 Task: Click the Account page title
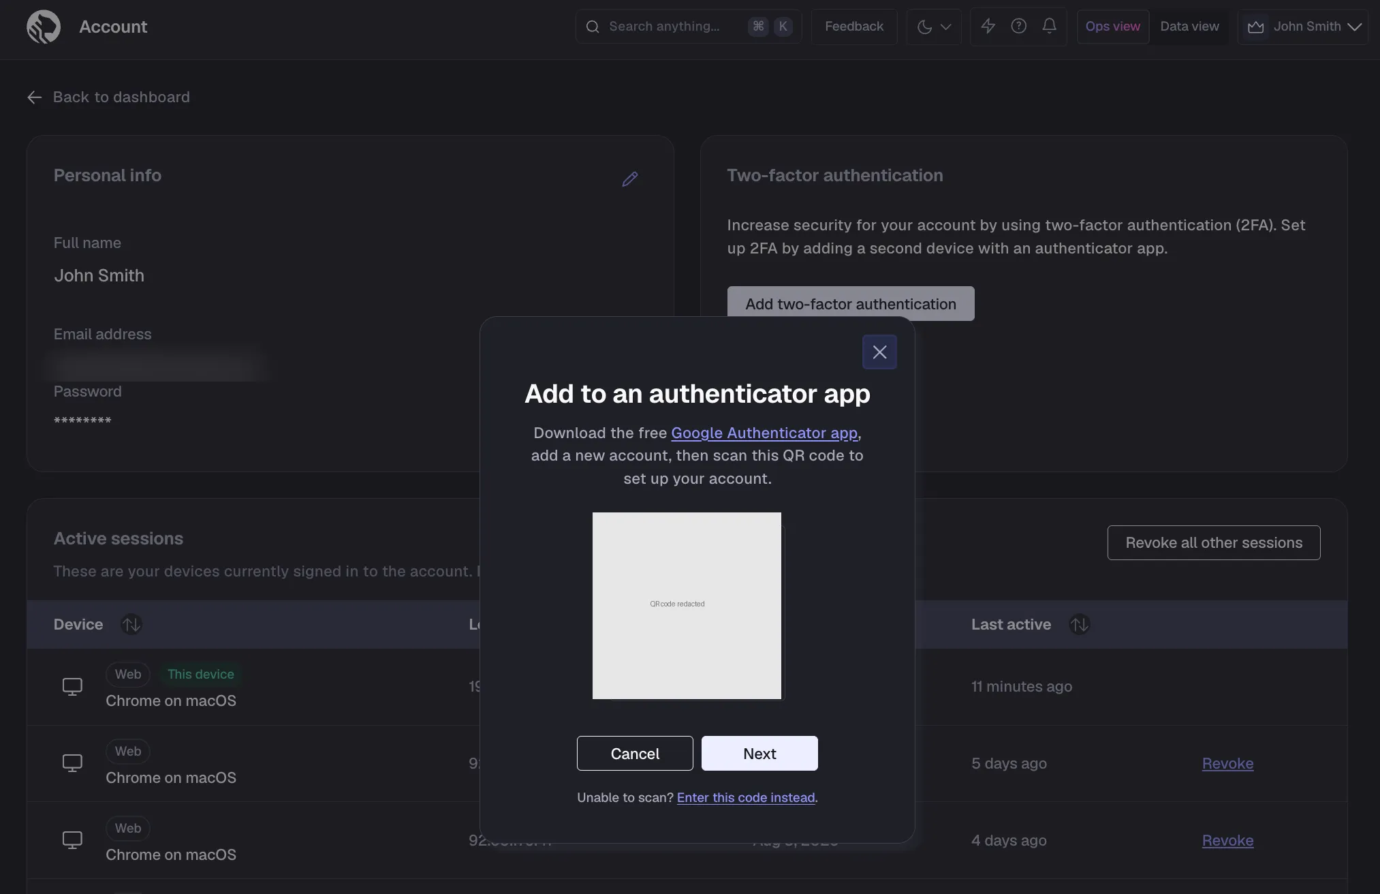click(x=113, y=27)
